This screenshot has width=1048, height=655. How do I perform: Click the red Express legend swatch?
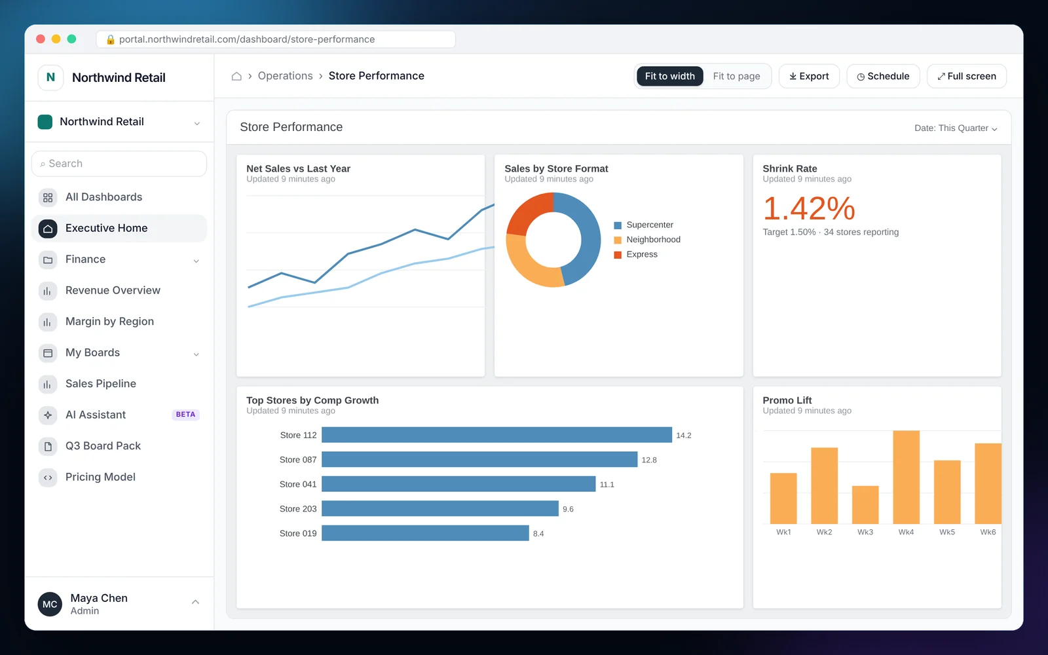[618, 255]
